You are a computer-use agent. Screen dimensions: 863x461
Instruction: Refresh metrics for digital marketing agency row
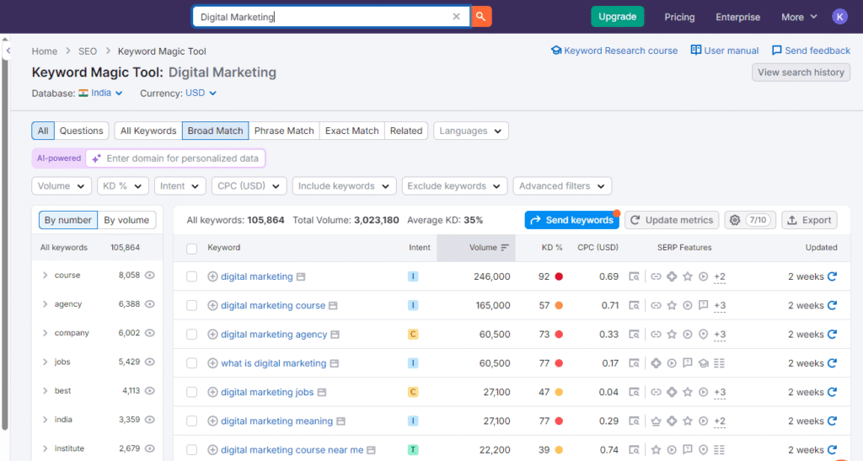[832, 334]
